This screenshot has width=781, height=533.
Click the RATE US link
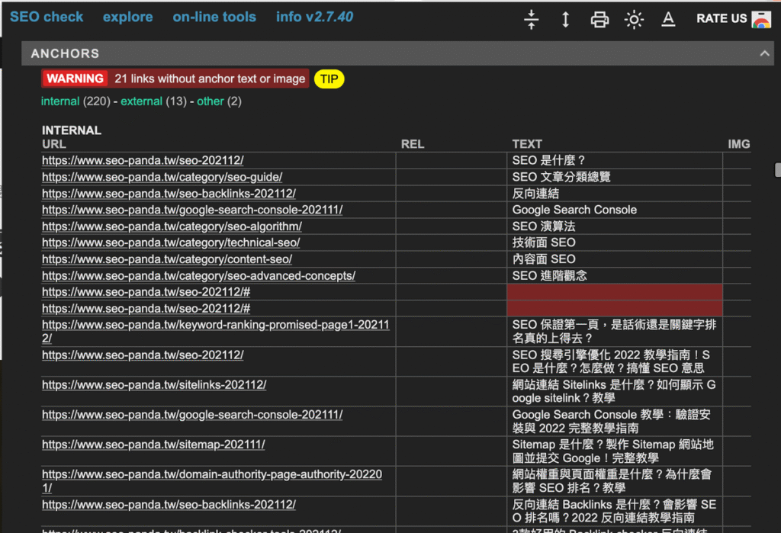[722, 18]
